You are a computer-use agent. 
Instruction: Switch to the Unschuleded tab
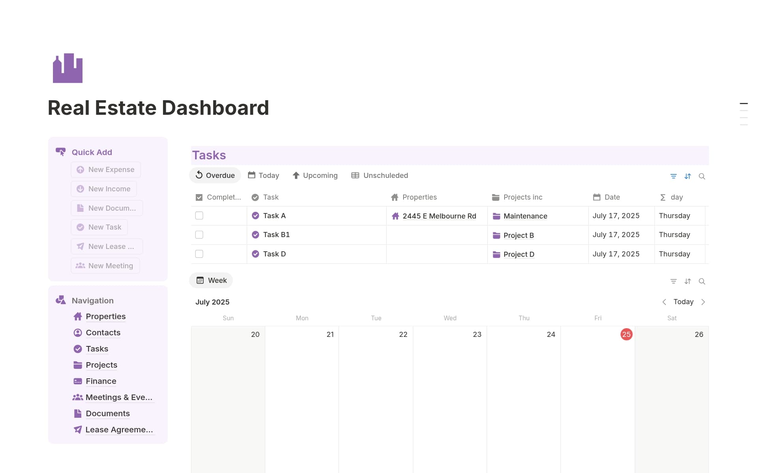coord(379,175)
